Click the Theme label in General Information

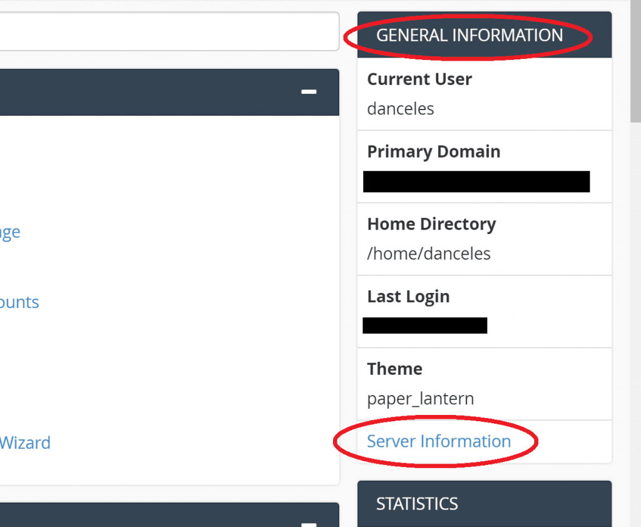click(394, 369)
